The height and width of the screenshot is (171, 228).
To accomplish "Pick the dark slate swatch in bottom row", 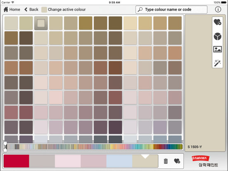I will tap(115, 139).
